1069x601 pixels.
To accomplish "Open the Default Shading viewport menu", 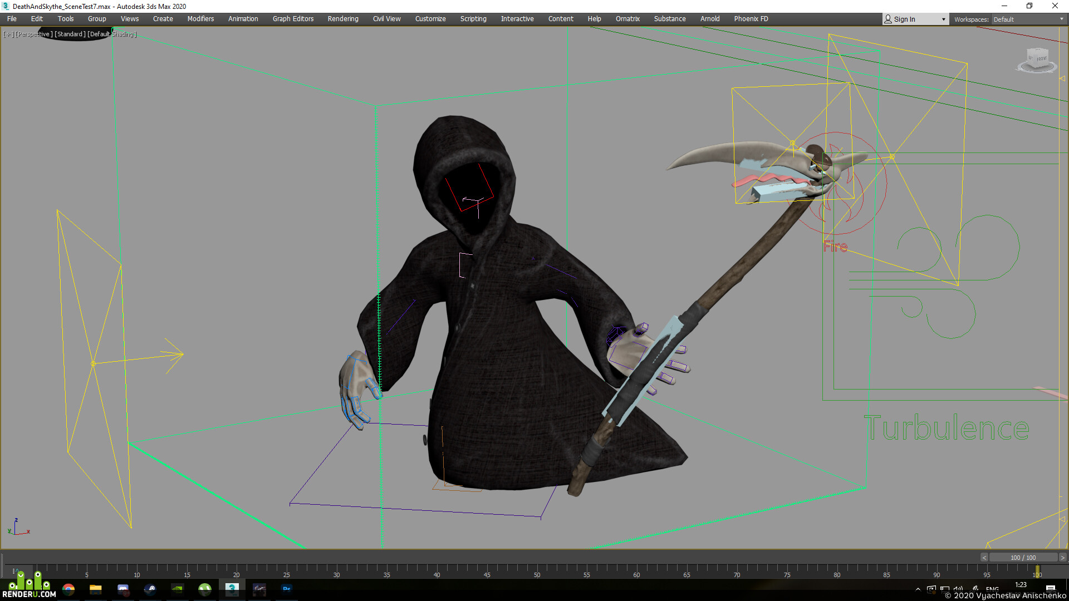I will click(112, 35).
